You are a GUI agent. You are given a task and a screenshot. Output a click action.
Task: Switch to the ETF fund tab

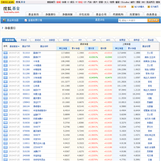click(80, 40)
